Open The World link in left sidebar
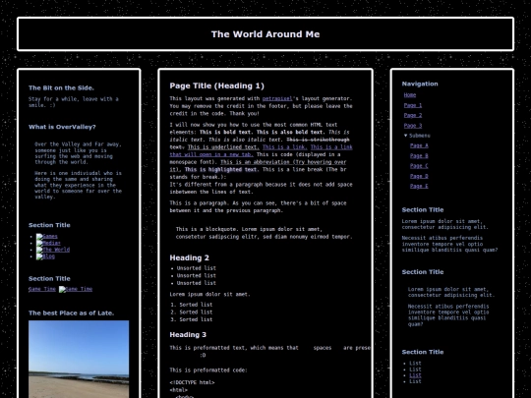Image resolution: width=531 pixels, height=398 pixels. (x=56, y=250)
